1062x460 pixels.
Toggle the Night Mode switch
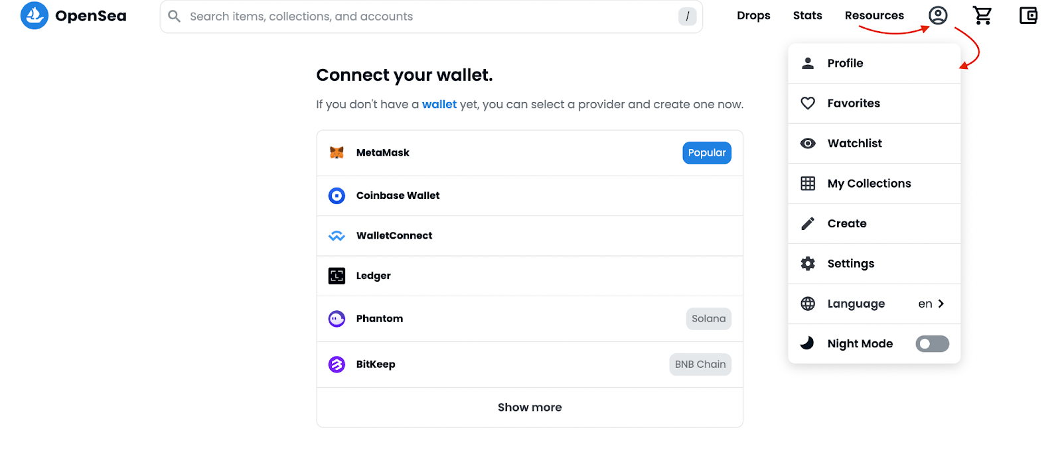pos(932,343)
